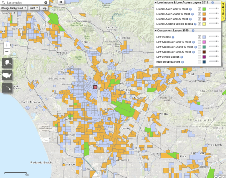226x178 pixels.
Task: Click the purple Low vehicle access swatch
Action: (x=204, y=57)
